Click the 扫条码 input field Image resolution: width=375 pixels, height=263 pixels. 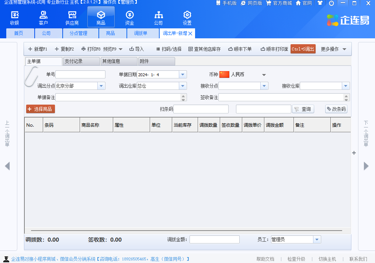pyautogui.click(x=201, y=109)
